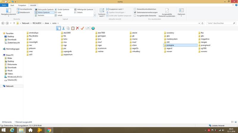Select Mittelgroße Symbole layout
The width and height of the screenshot is (238, 133).
[84, 9]
